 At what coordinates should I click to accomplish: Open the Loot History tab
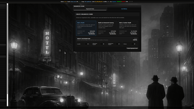[x=124, y=9]
